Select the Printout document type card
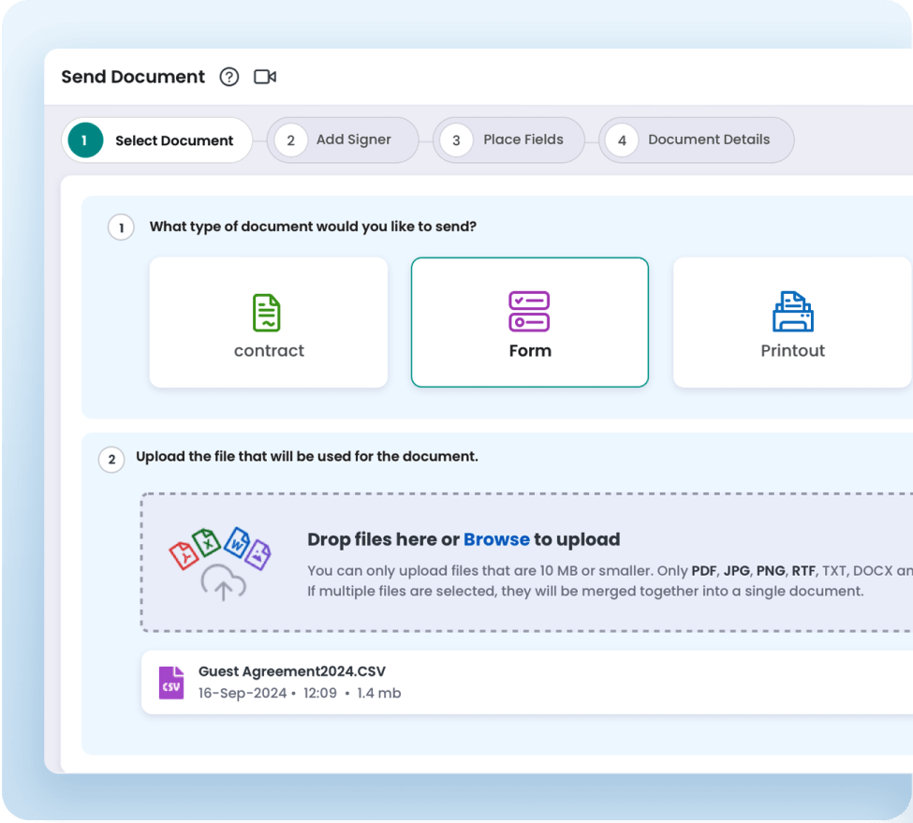 click(792, 322)
